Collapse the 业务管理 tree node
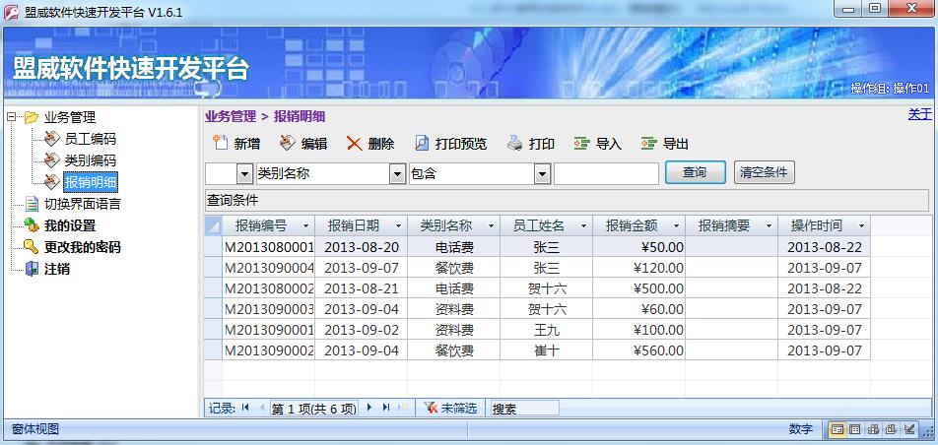The height and width of the screenshot is (445, 938). point(11,117)
